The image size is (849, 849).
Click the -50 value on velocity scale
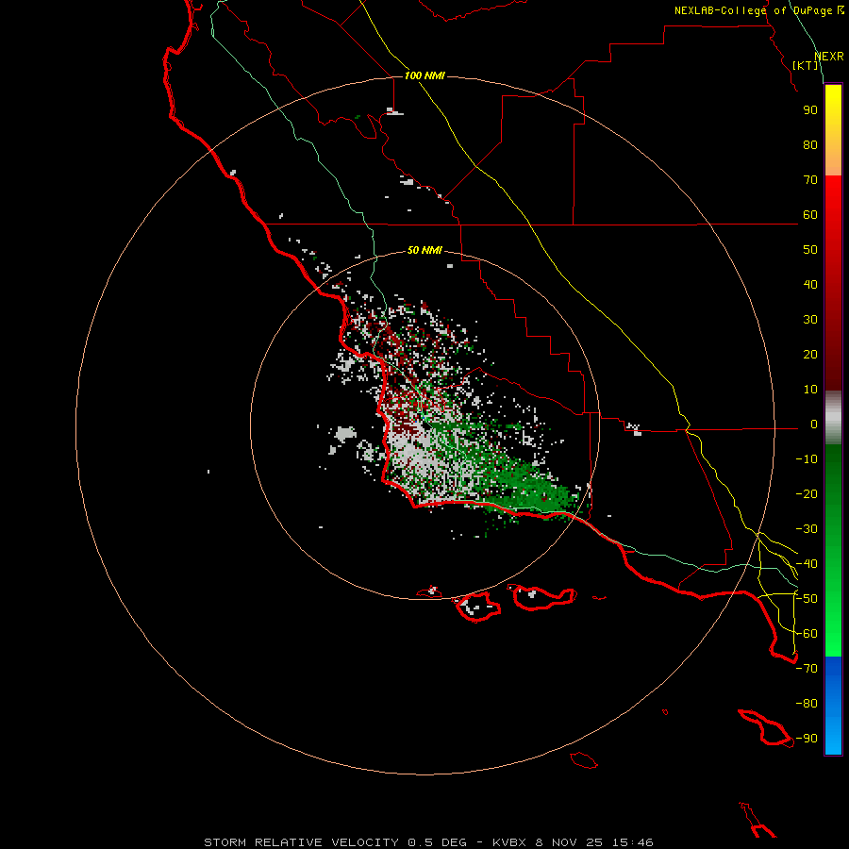[807, 599]
